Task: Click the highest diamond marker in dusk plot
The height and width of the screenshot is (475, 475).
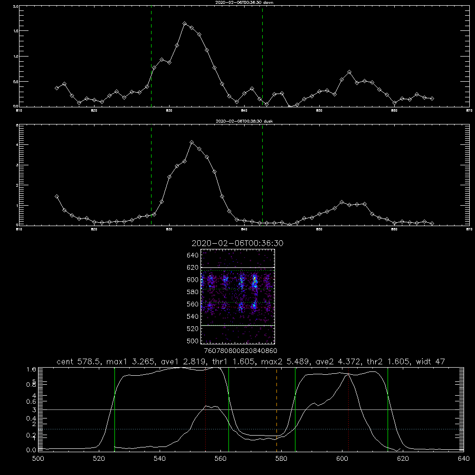Action: tap(191, 142)
